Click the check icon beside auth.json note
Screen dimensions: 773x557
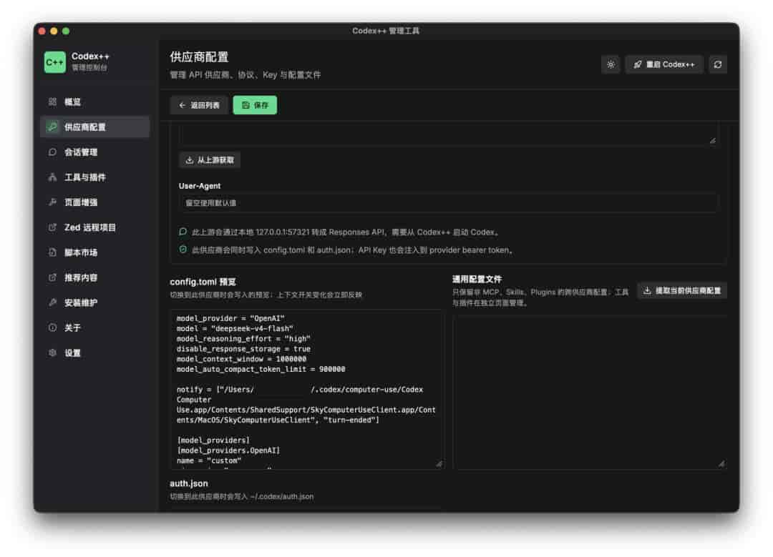pyautogui.click(x=183, y=250)
